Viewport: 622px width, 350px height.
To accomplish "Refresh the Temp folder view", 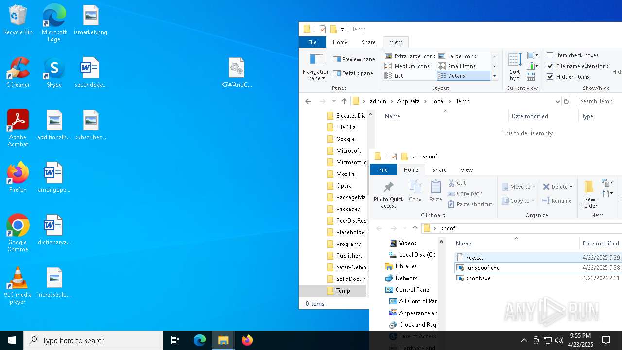I will click(x=566, y=101).
